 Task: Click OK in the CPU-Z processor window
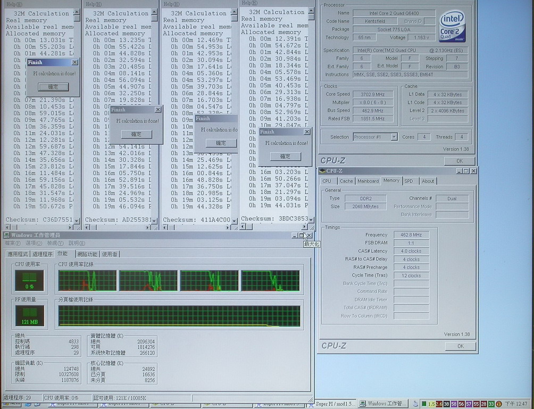(460, 161)
